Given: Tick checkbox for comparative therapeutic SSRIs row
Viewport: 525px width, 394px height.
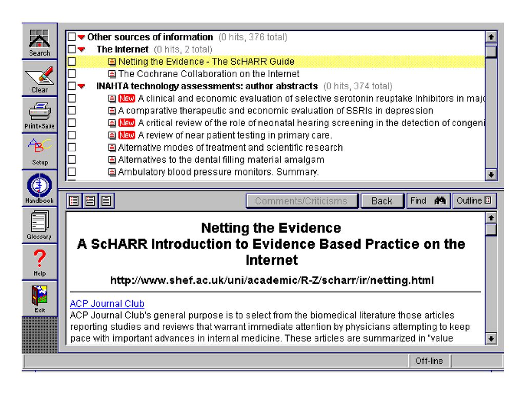Looking at the screenshot, I should [x=72, y=111].
